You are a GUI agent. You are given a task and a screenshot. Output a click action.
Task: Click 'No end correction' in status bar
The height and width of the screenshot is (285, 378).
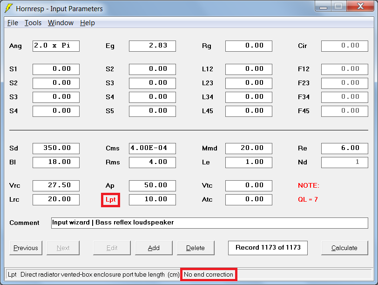(209, 275)
